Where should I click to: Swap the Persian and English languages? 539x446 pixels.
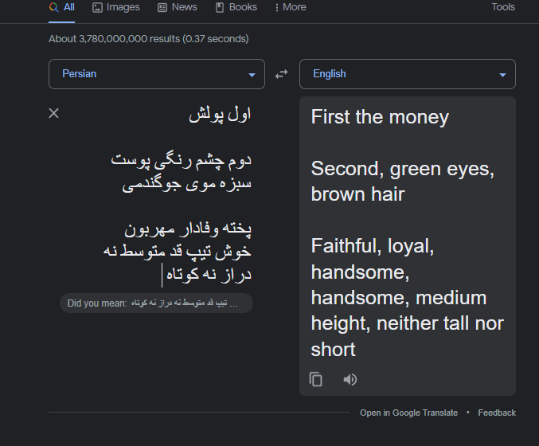(282, 74)
